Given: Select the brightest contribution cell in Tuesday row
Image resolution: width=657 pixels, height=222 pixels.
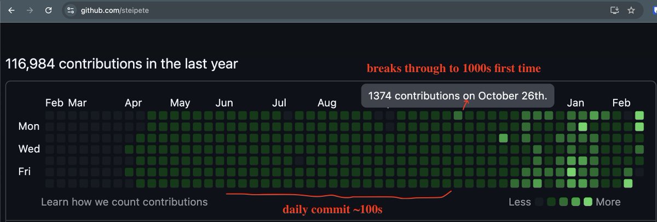Looking at the screenshot, I should tap(504, 138).
